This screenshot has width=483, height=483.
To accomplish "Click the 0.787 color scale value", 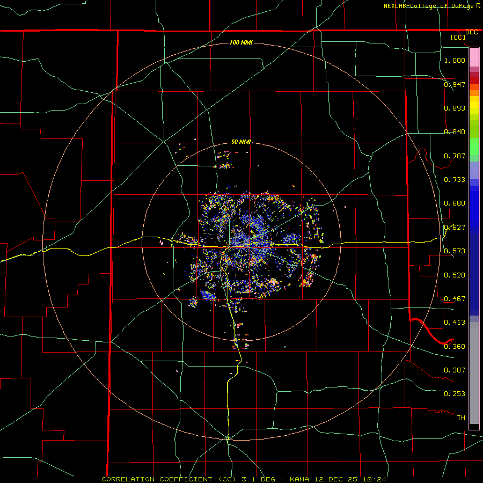I will point(455,156).
